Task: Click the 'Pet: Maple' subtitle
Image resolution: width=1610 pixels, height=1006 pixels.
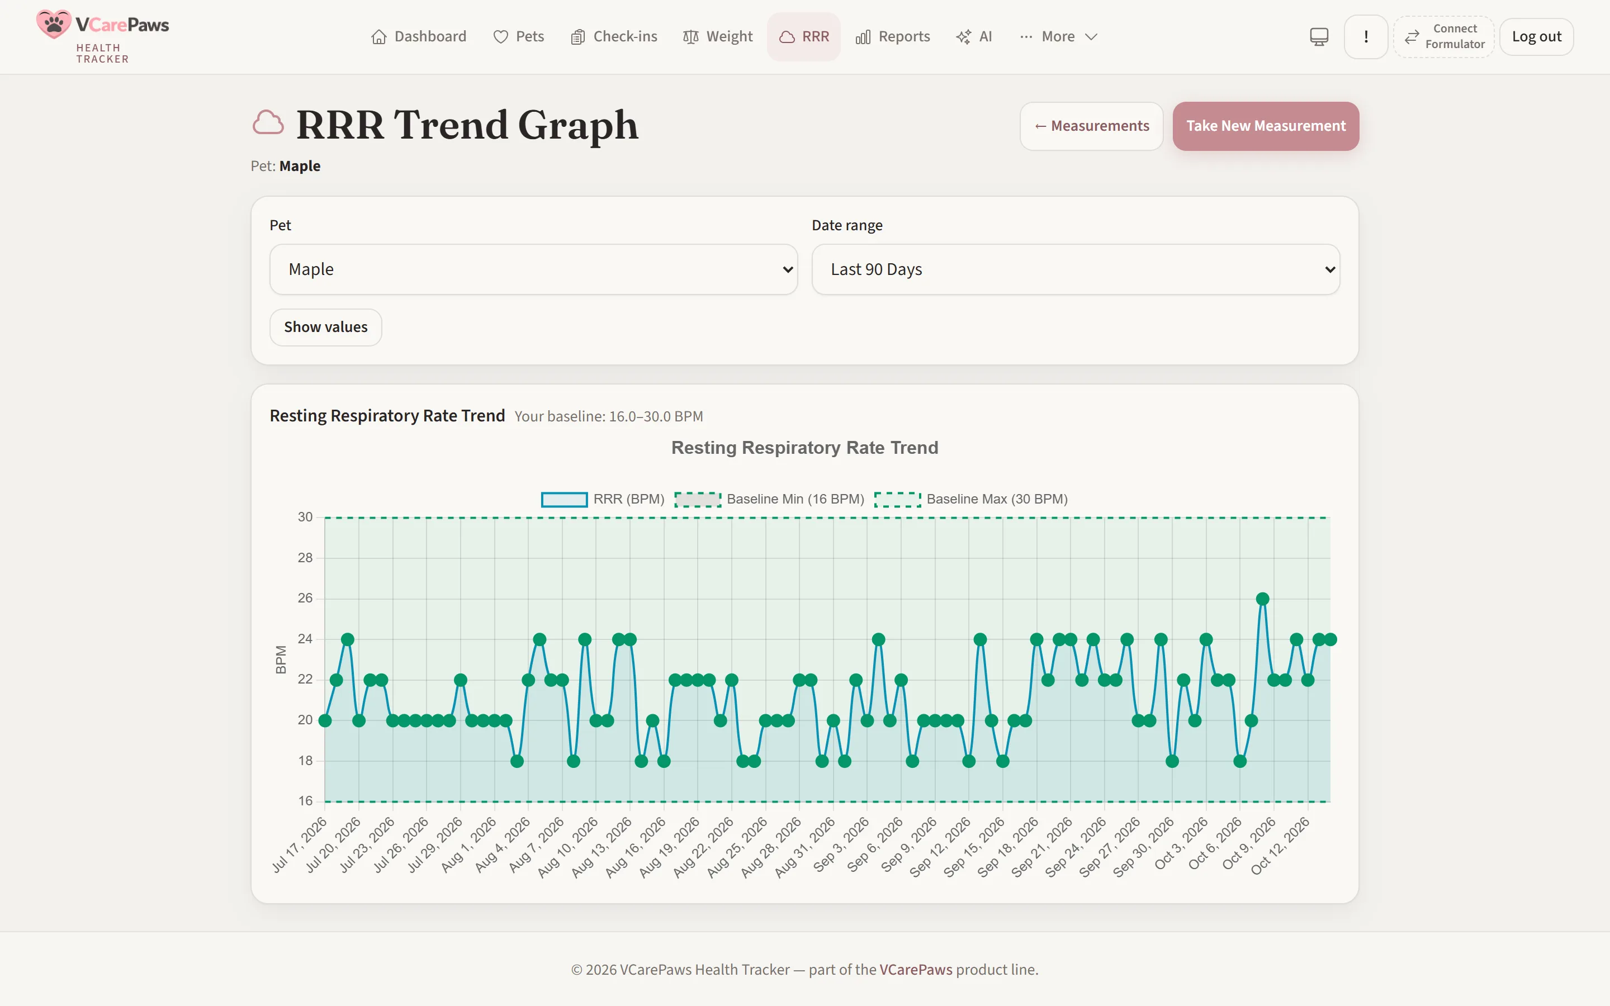Action: (x=286, y=167)
